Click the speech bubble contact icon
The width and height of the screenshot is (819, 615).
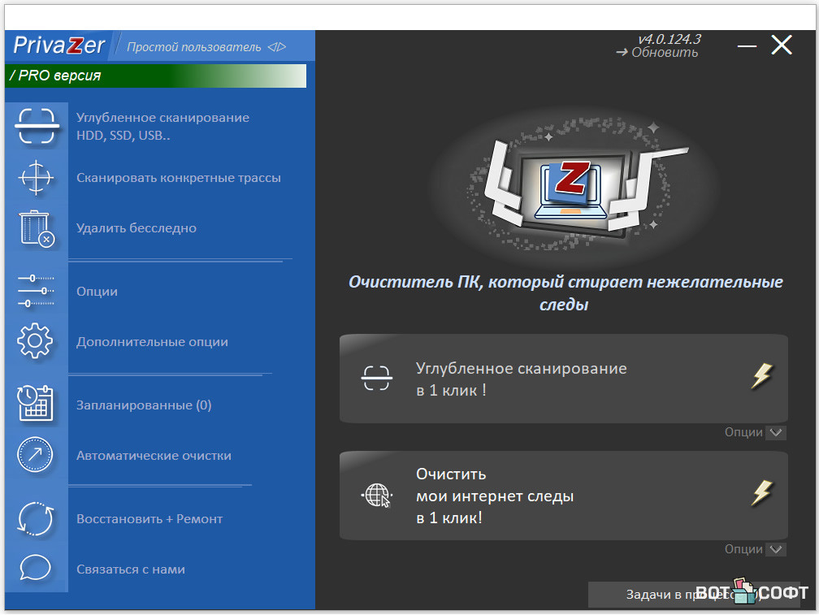click(x=35, y=568)
